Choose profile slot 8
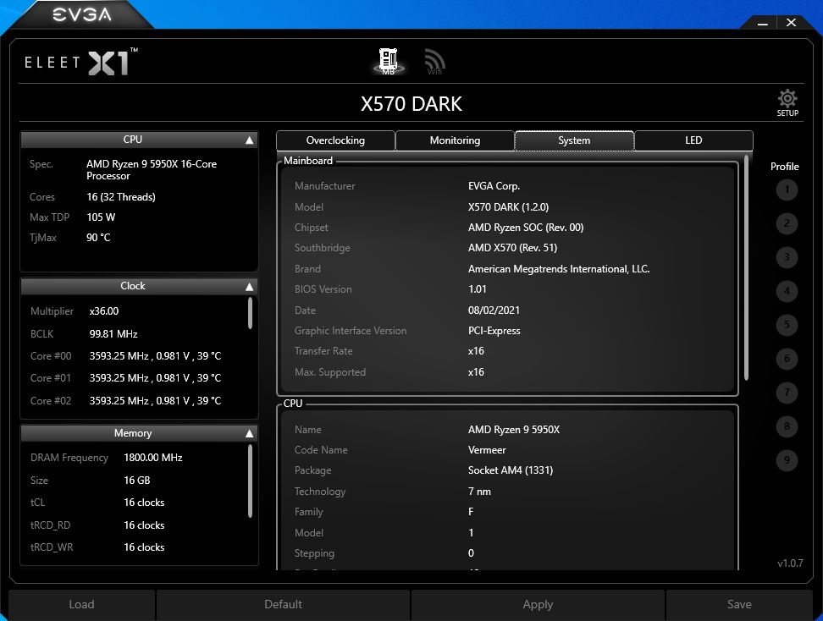 click(x=787, y=426)
